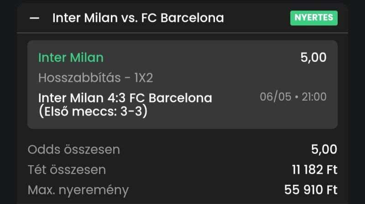Viewport: 365px width, 204px height.
Task: Click the stake amount 11 182 Ft
Action: pyautogui.click(x=314, y=169)
